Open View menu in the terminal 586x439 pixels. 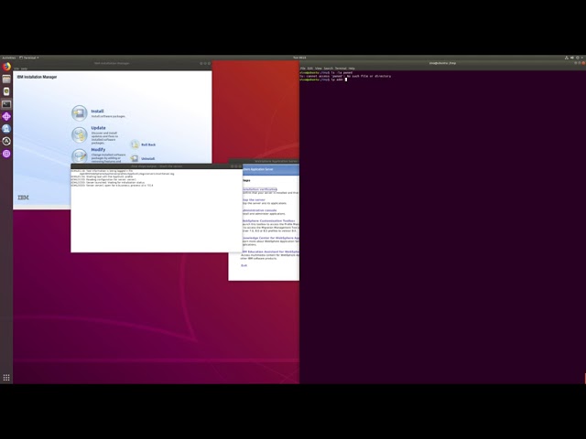point(319,69)
